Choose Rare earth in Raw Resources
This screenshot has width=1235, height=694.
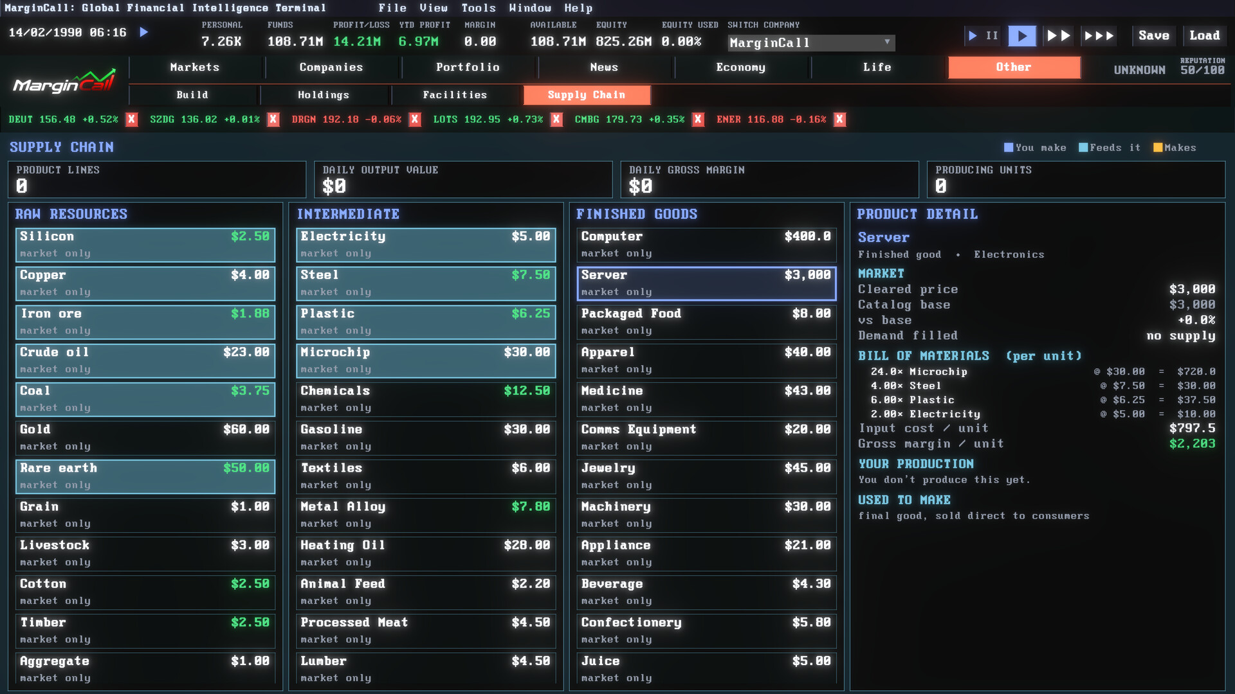(145, 476)
